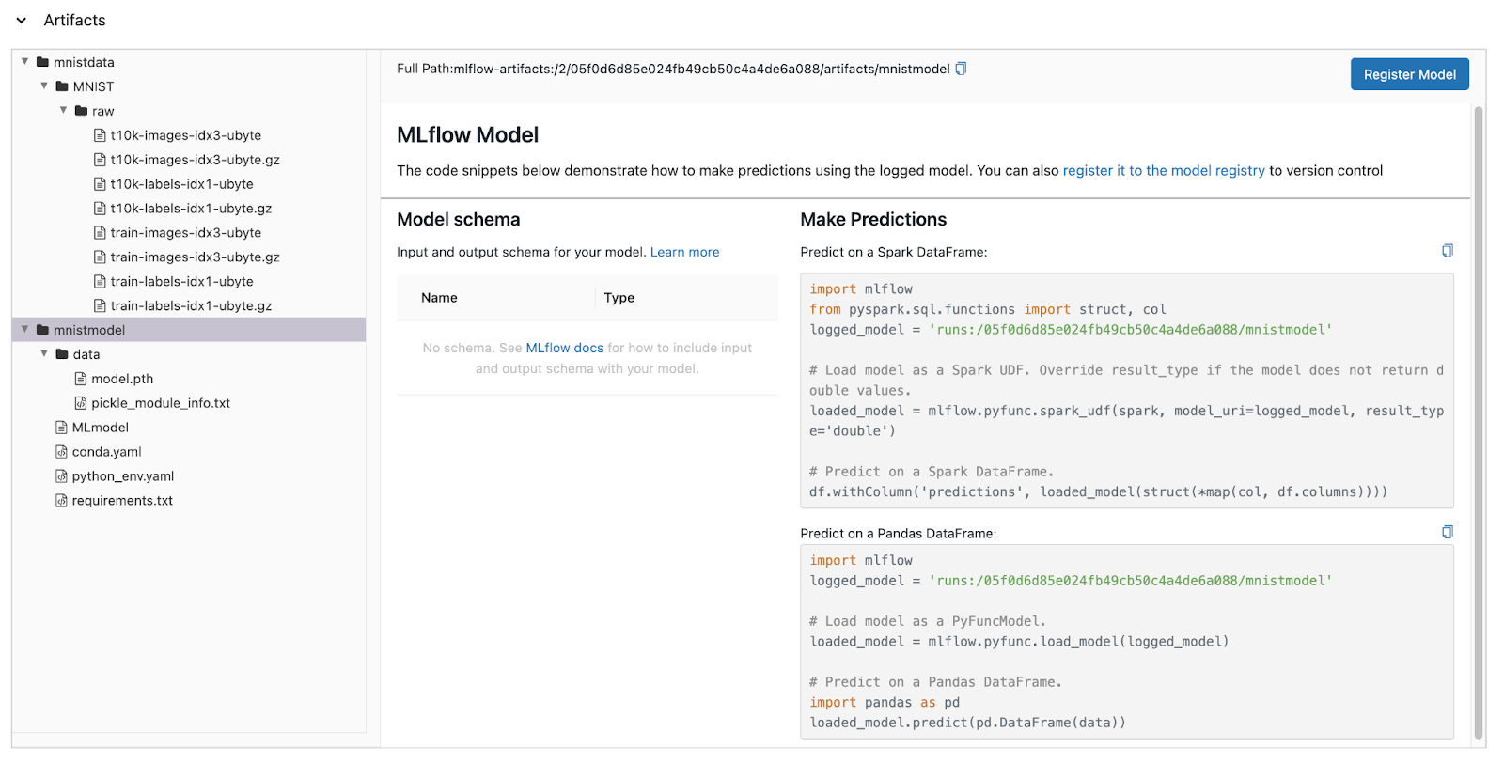Open train-labels-idx1-ubyte file
Screen dimensions: 1504x763
181,281
